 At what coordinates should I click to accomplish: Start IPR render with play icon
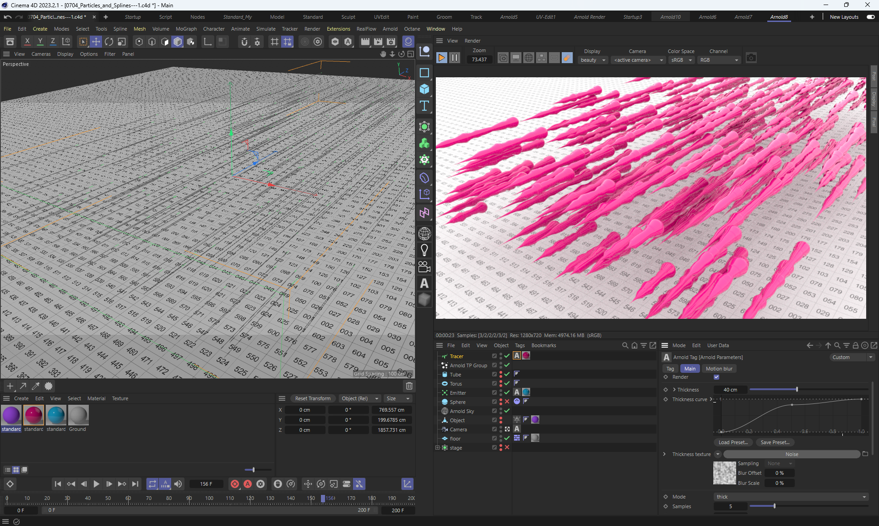442,58
